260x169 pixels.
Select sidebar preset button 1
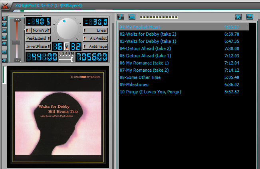click(x=4, y=18)
